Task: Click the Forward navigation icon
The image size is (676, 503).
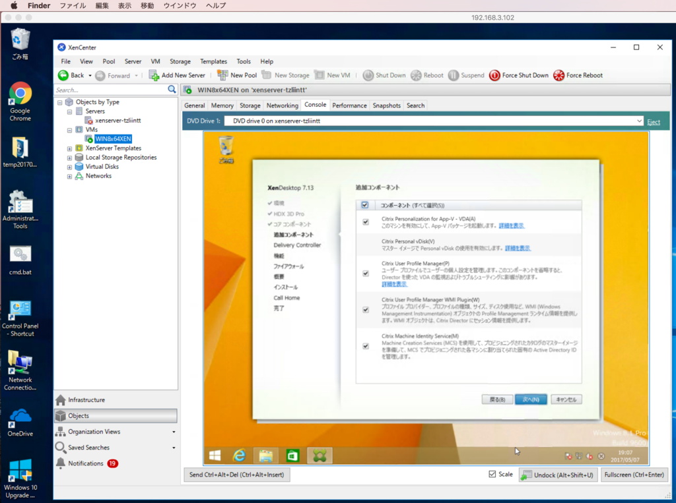Action: [x=100, y=76]
